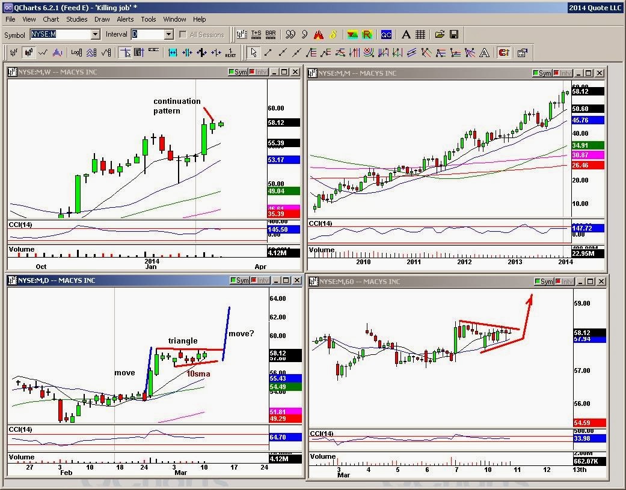The height and width of the screenshot is (490, 626).
Task: Select the candlestick chart style icon
Action: tap(29, 52)
